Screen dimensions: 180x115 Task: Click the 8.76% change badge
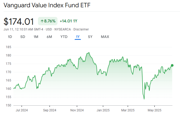(x=48, y=21)
